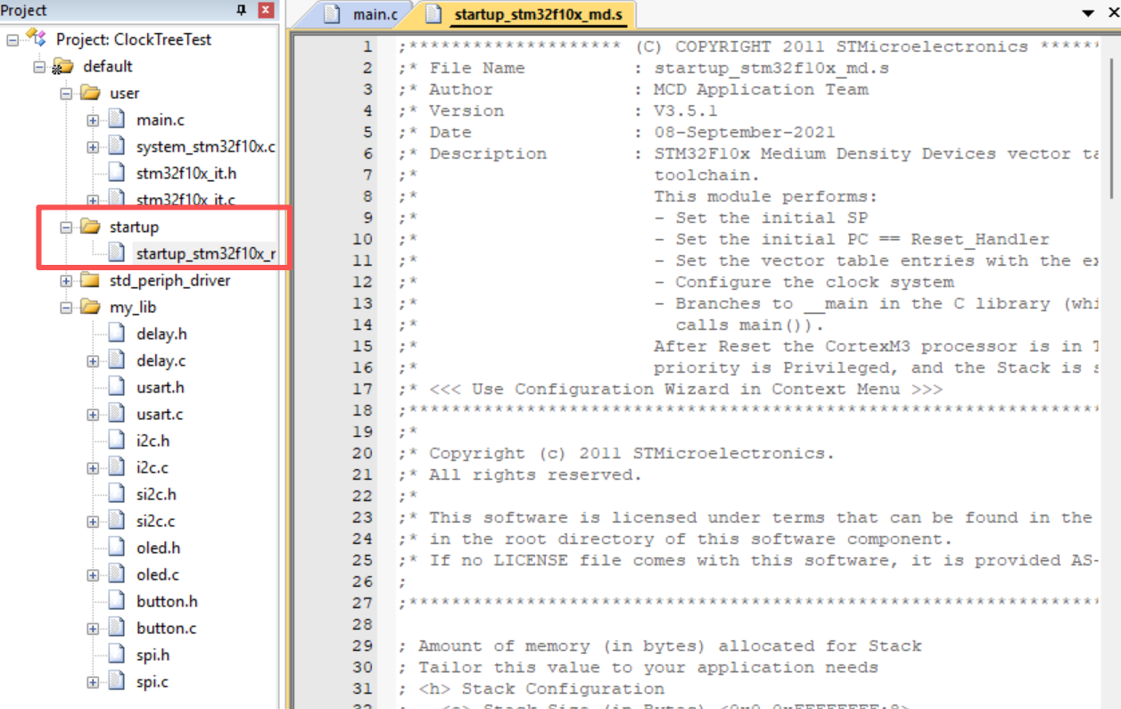The height and width of the screenshot is (709, 1121).
Task: Expand the button.c file node
Action: pos(92,628)
